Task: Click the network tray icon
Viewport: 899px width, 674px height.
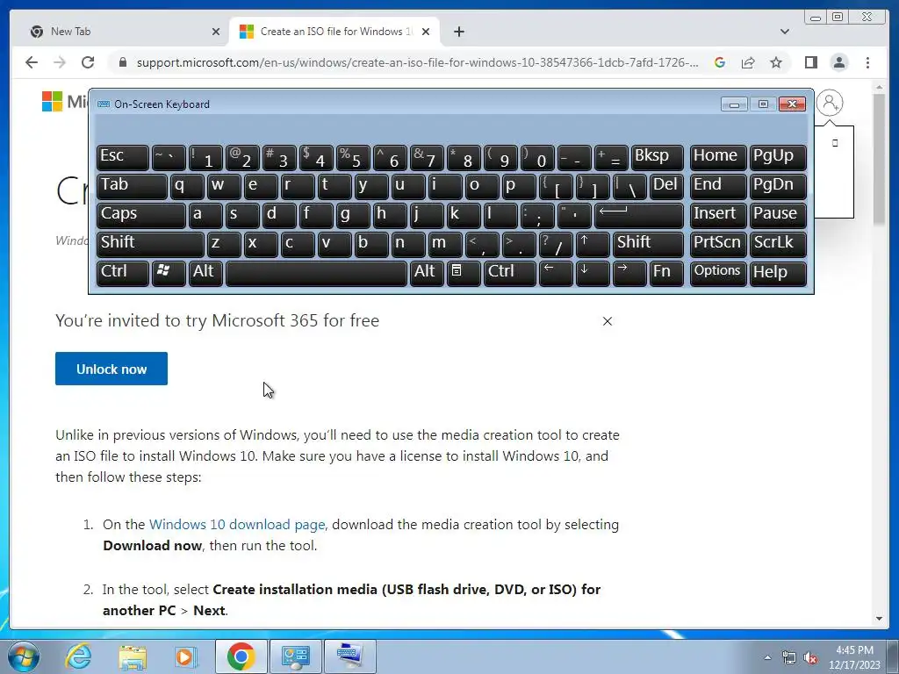Action: click(789, 657)
